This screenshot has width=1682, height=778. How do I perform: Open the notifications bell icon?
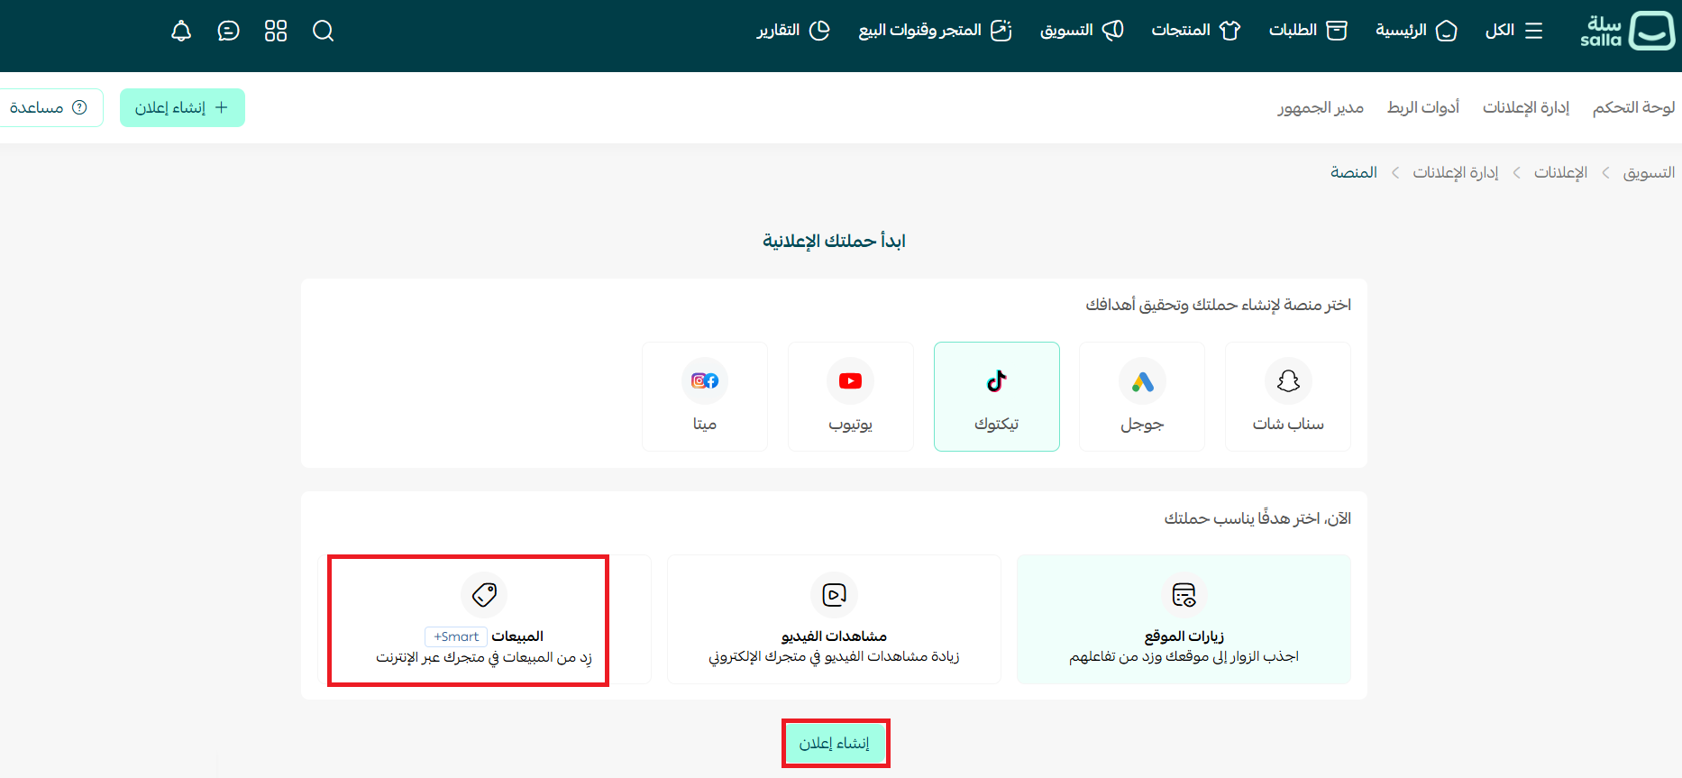coord(181,32)
